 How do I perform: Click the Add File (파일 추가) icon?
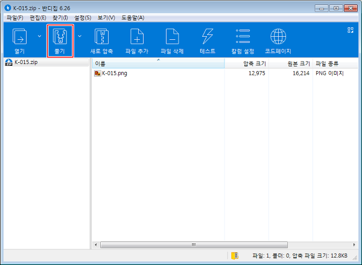[137, 36]
